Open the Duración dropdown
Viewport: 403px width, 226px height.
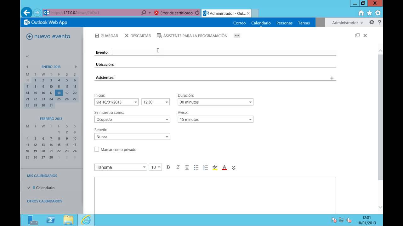coord(215,102)
